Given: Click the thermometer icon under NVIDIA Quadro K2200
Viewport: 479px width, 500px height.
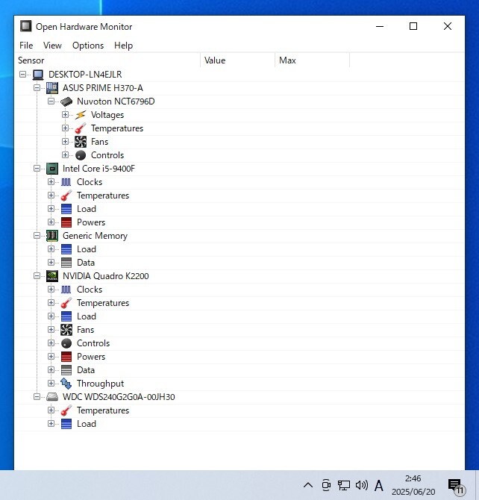Looking at the screenshot, I should pyautogui.click(x=66, y=303).
